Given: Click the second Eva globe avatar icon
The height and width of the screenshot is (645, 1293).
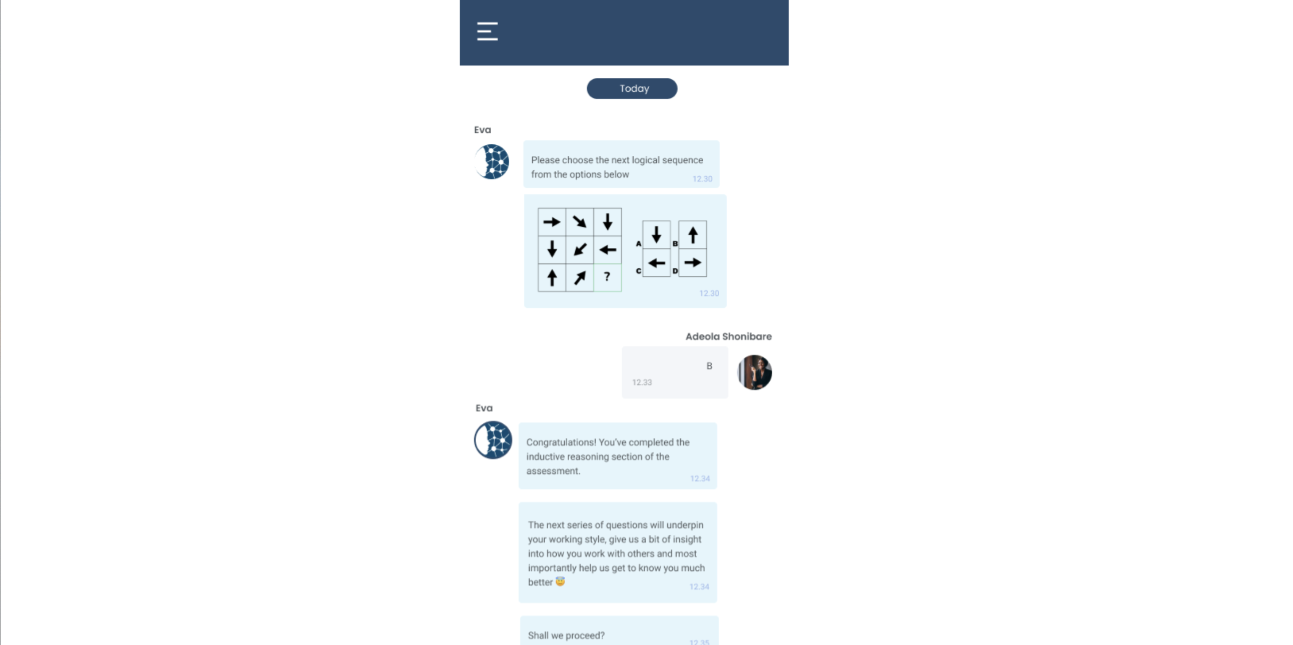Looking at the screenshot, I should coord(492,439).
